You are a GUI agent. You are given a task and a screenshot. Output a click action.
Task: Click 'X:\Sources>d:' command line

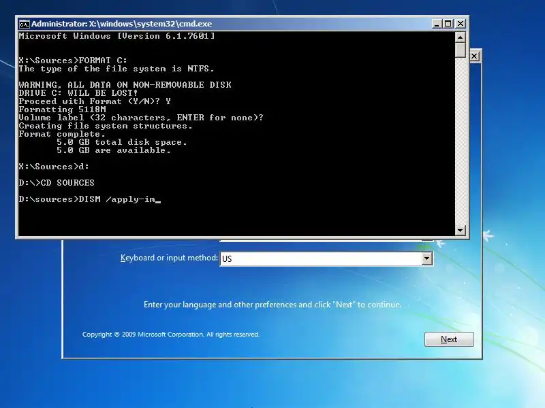click(x=54, y=167)
